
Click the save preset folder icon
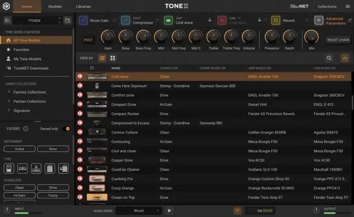coord(68,21)
